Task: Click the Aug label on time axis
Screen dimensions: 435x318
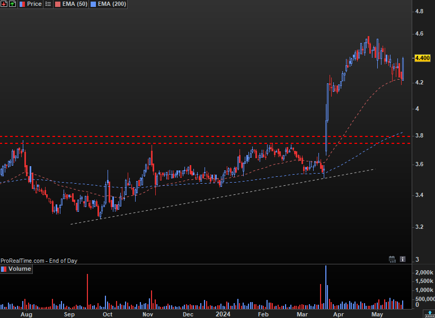Action: click(26, 314)
